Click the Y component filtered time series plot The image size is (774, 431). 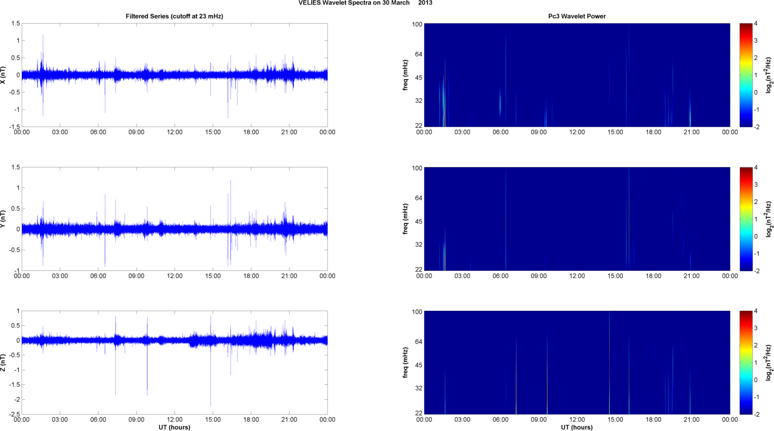point(174,219)
